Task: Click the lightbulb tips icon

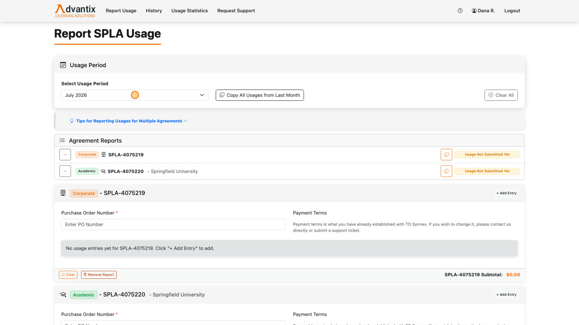Action: 72,121
